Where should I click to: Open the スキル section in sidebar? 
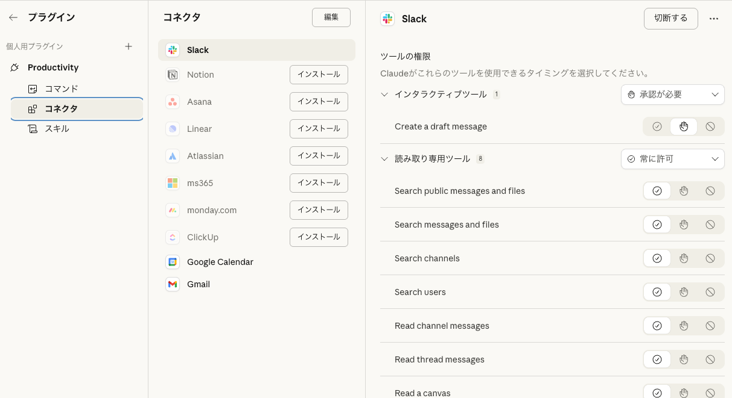pyautogui.click(x=57, y=128)
